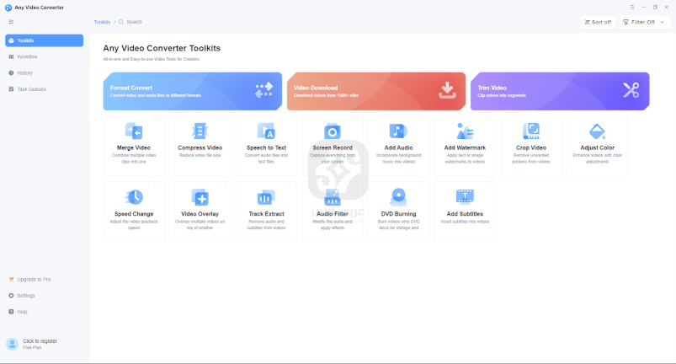This screenshot has width=676, height=364.
Task: Open the Compress Video tool icon
Action: pos(200,131)
